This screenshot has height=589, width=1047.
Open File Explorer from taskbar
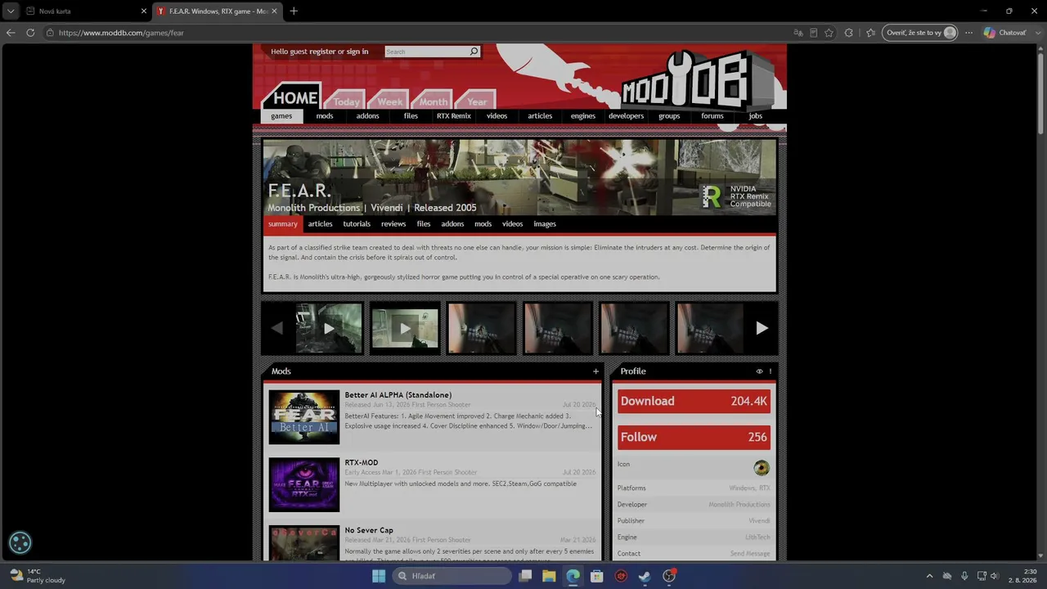point(549,576)
